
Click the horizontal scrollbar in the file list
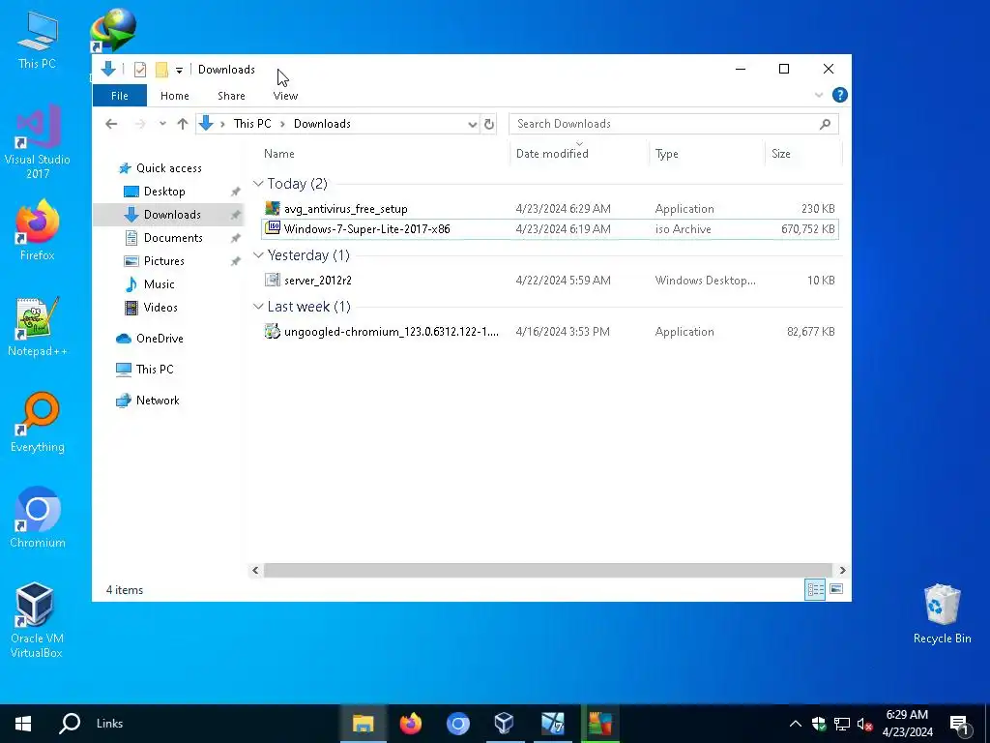[548, 571]
